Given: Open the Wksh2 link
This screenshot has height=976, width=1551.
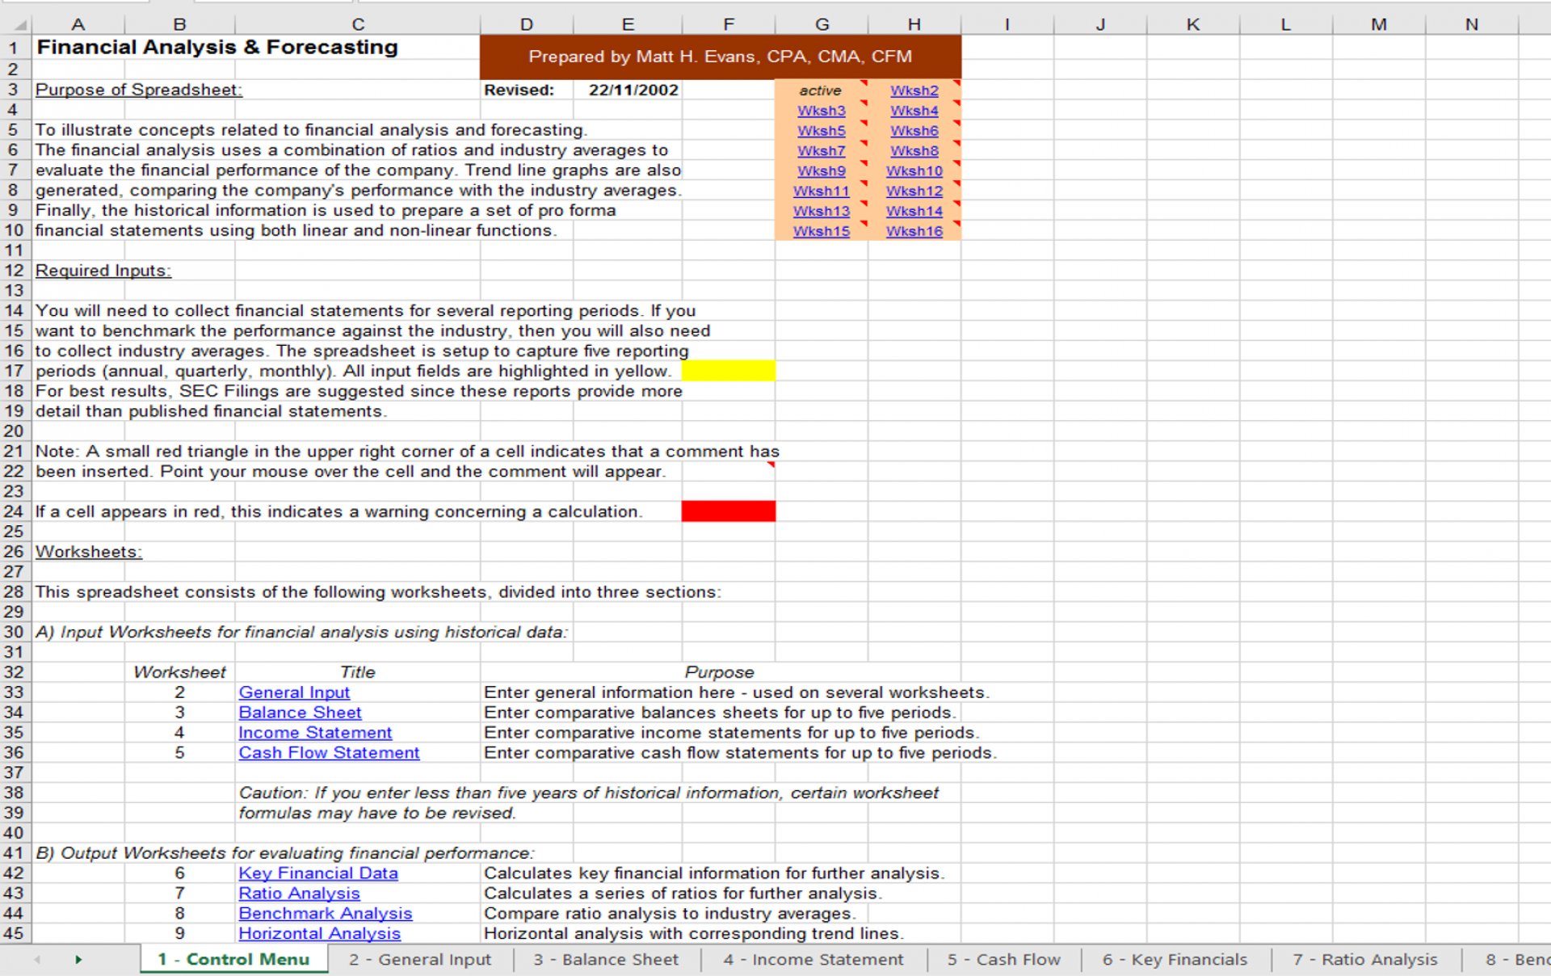Looking at the screenshot, I should point(914,90).
